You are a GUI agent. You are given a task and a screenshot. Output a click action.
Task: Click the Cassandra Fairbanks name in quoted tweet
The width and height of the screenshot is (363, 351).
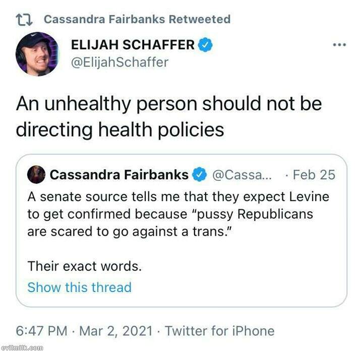[119, 175]
